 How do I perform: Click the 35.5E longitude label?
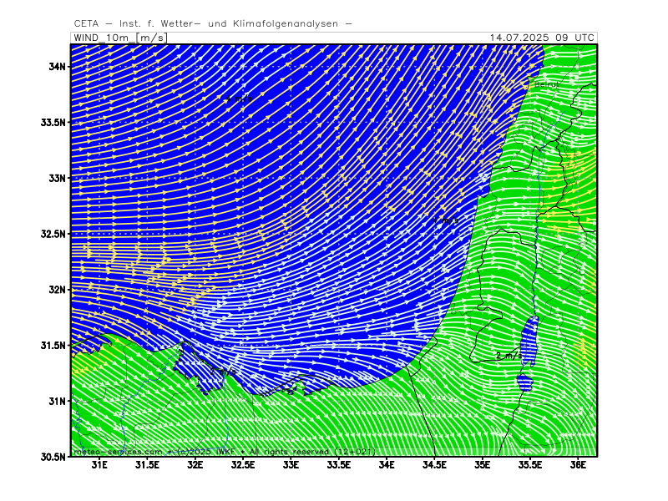(530, 465)
